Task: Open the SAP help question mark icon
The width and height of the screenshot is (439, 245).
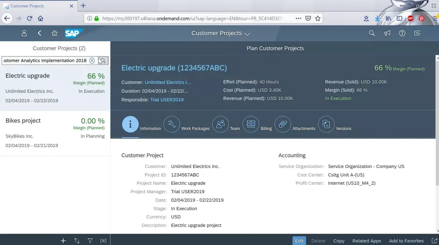Action: click(402, 33)
